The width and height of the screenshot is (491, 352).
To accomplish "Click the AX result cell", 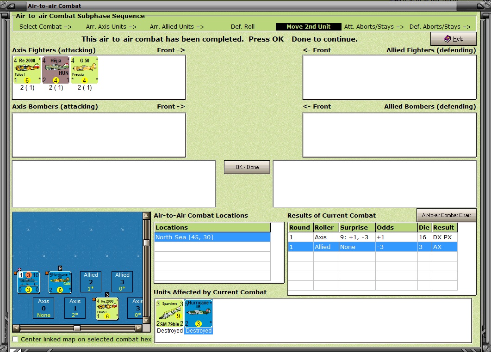I will pyautogui.click(x=444, y=247).
